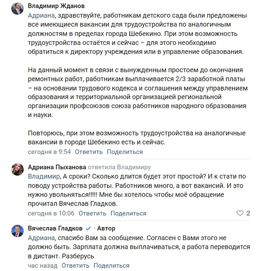This screenshot has width=258, height=271.
Task: Open the 'сегодня в 10:06' timestamp
Action: point(51,213)
